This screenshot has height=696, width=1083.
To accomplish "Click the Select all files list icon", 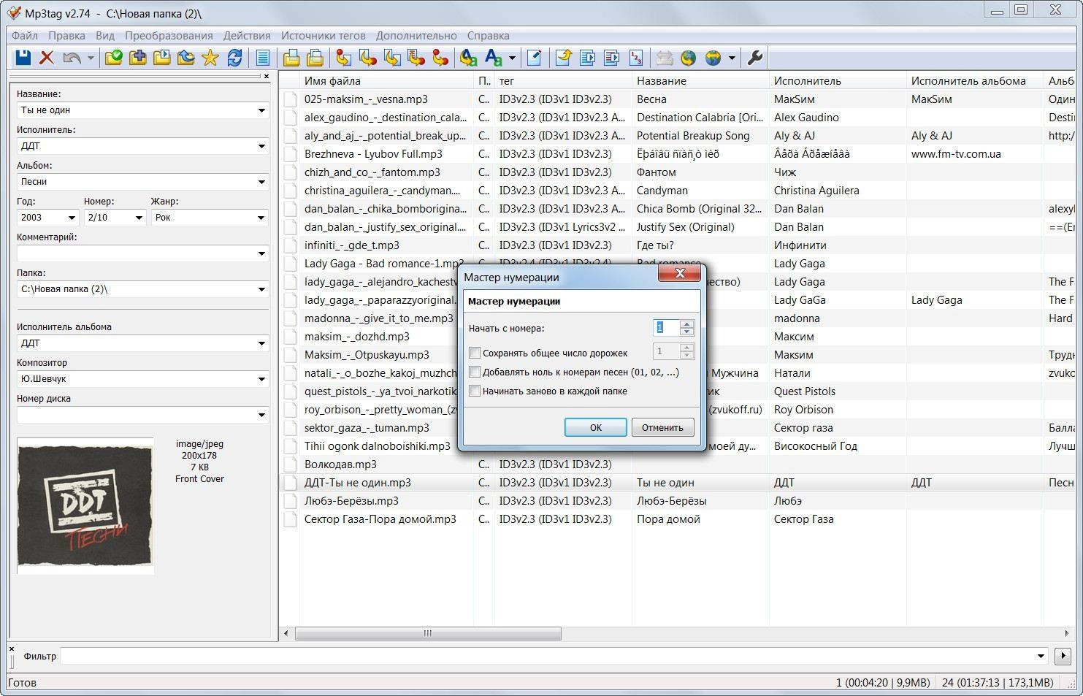I will click(x=263, y=58).
